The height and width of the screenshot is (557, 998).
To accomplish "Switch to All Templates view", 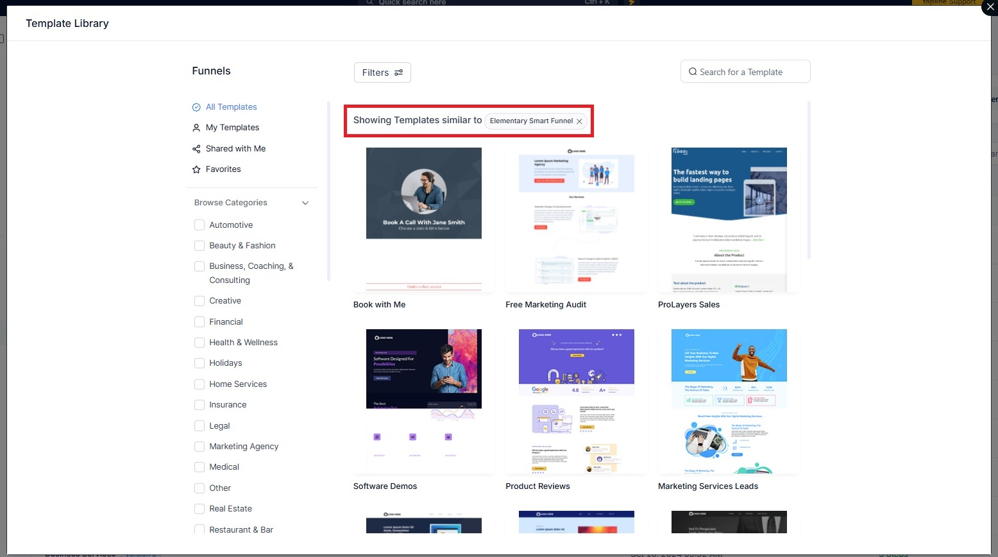I will pyautogui.click(x=231, y=107).
